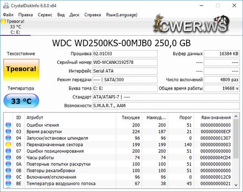Click the attribute list vertical scrollbar

click(x=236, y=152)
